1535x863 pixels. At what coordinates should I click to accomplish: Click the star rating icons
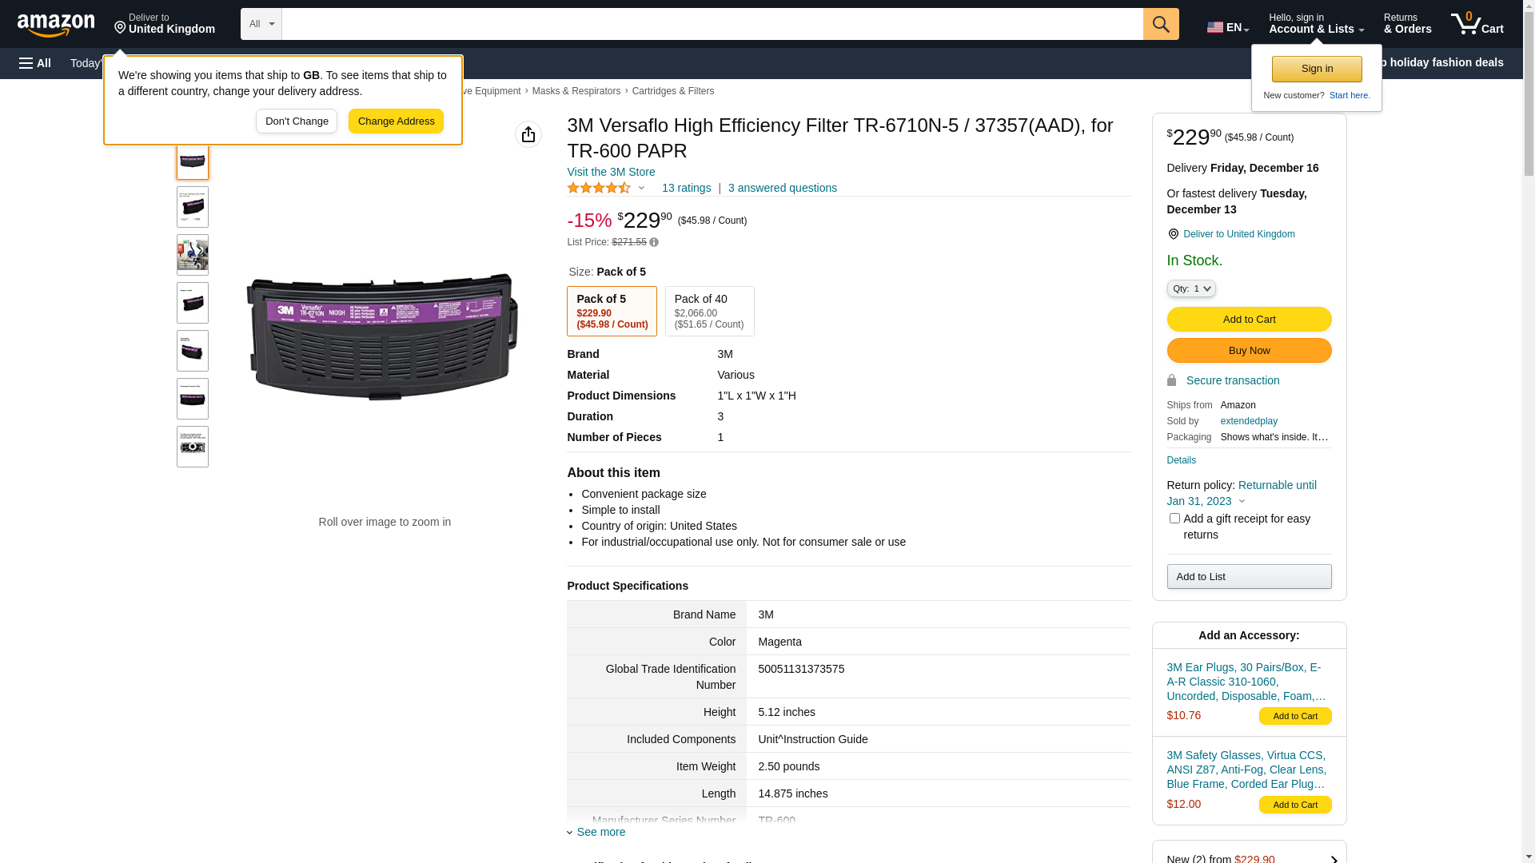(x=599, y=189)
